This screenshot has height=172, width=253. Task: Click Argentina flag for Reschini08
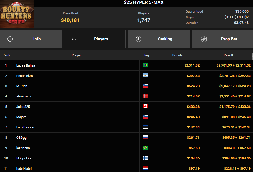[145, 76]
